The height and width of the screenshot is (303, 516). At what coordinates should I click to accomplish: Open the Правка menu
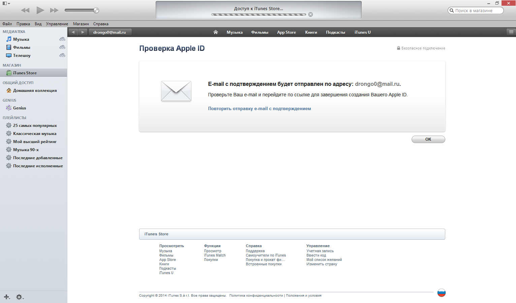point(23,24)
